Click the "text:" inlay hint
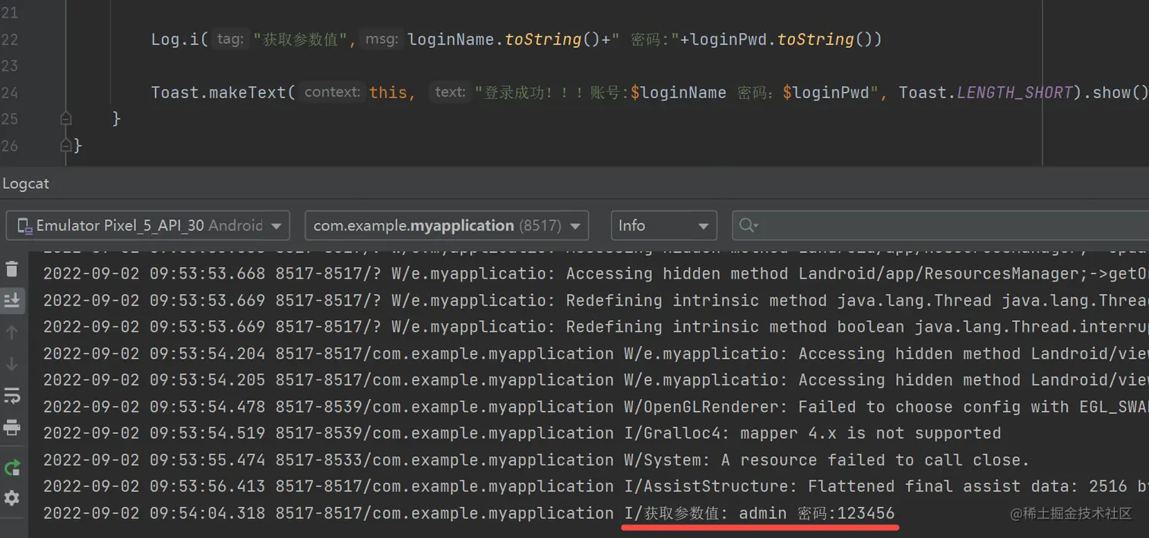Viewport: 1149px width, 538px height. [450, 92]
